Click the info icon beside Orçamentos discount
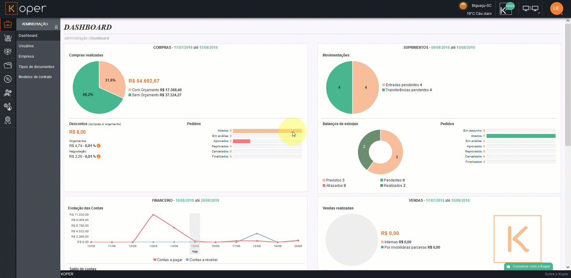The width and height of the screenshot is (571, 278). 99,146
